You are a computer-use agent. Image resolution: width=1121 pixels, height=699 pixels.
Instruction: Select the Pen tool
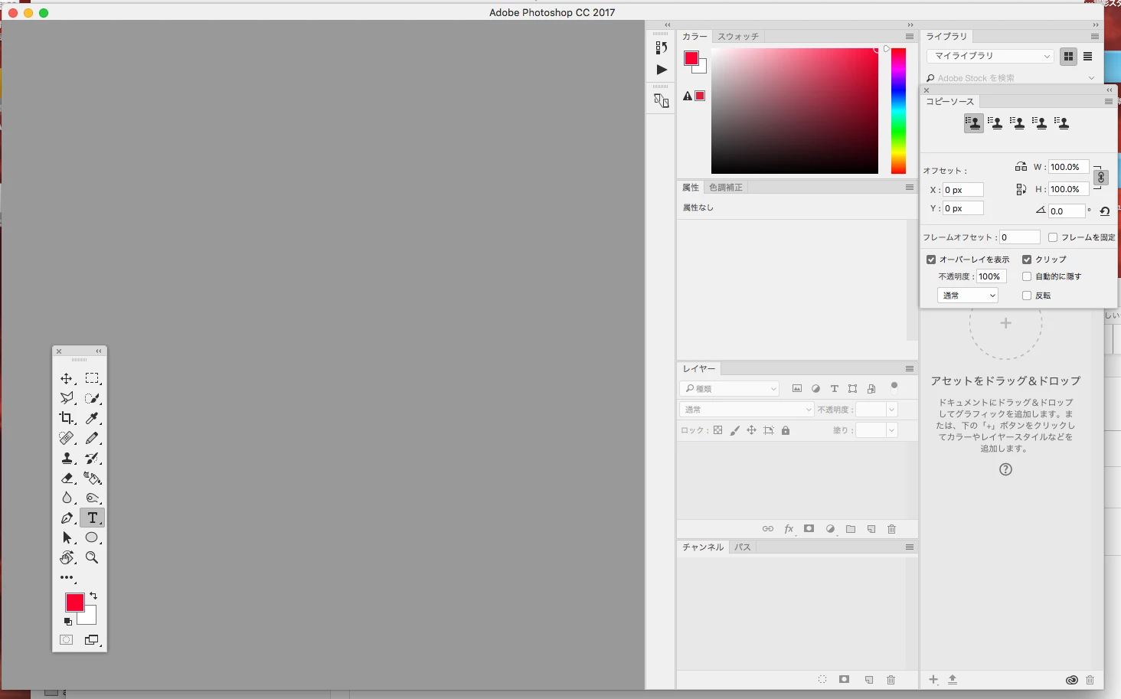(x=67, y=518)
